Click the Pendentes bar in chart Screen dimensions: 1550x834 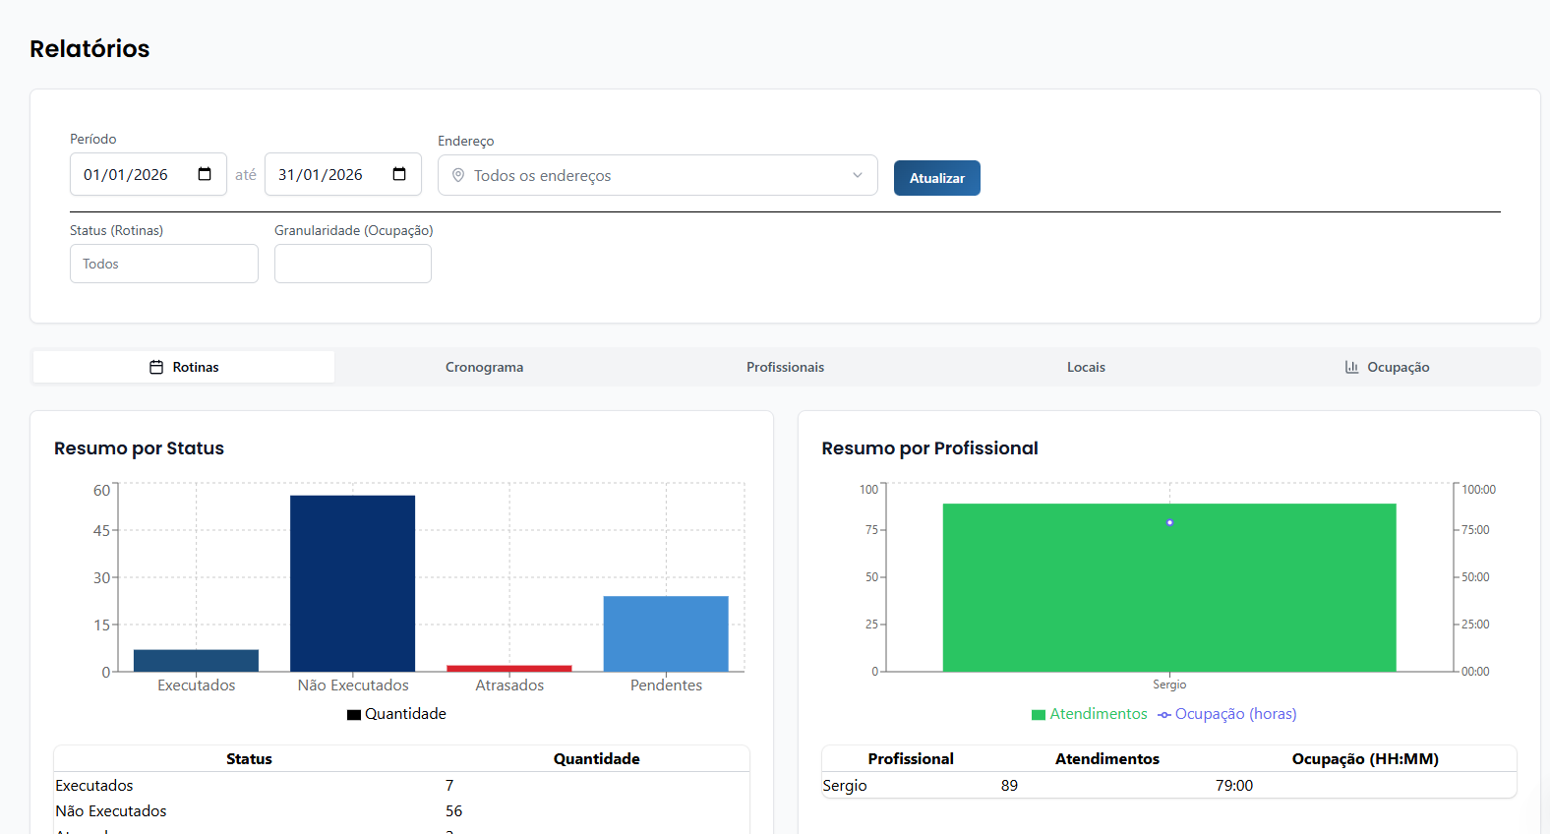(x=666, y=633)
